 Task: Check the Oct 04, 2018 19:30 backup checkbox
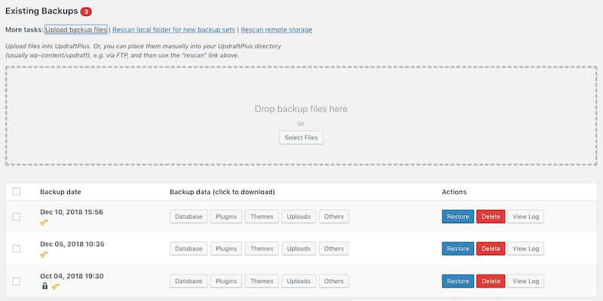16,281
